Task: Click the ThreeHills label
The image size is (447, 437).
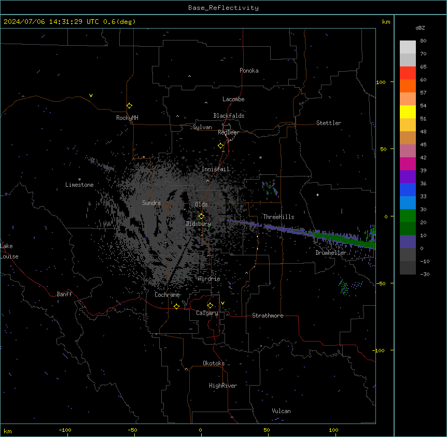Action: 278,217
